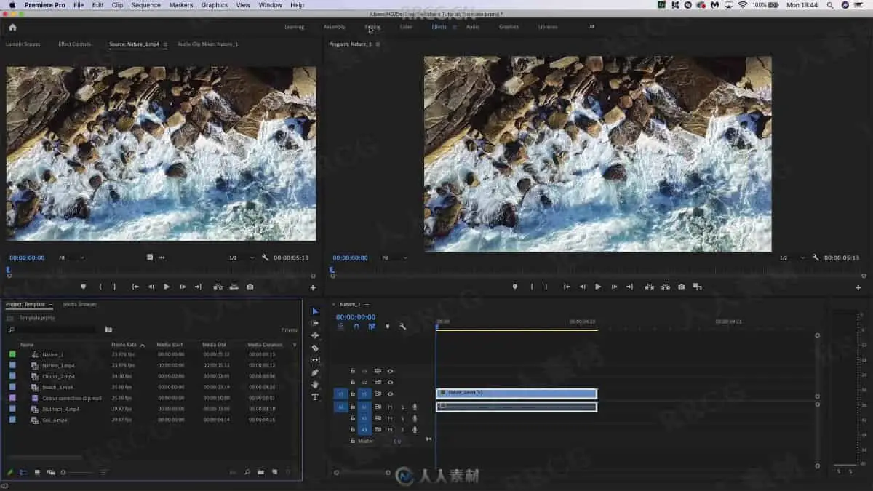Toggle the lock on track V3

tap(353, 371)
